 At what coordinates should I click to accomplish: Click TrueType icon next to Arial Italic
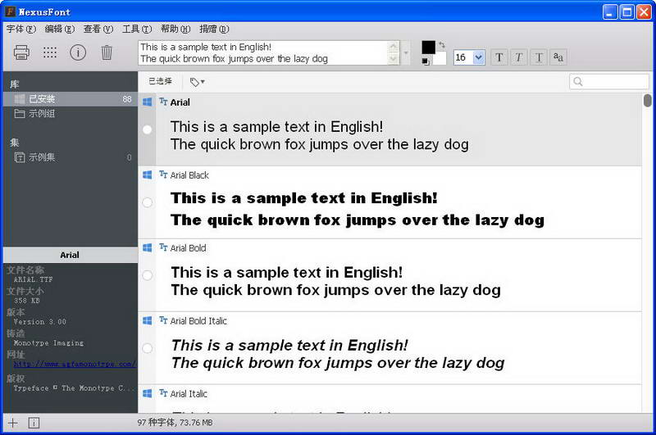click(x=163, y=392)
